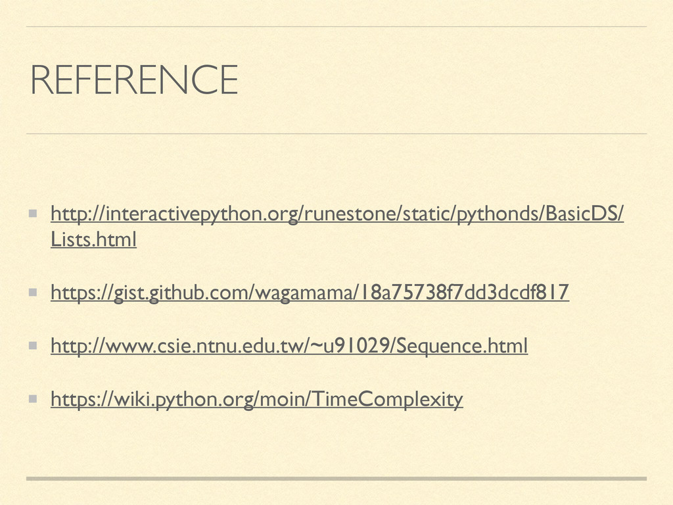Click the thin rule above the title
The image size is (673, 505).
pos(336,26)
